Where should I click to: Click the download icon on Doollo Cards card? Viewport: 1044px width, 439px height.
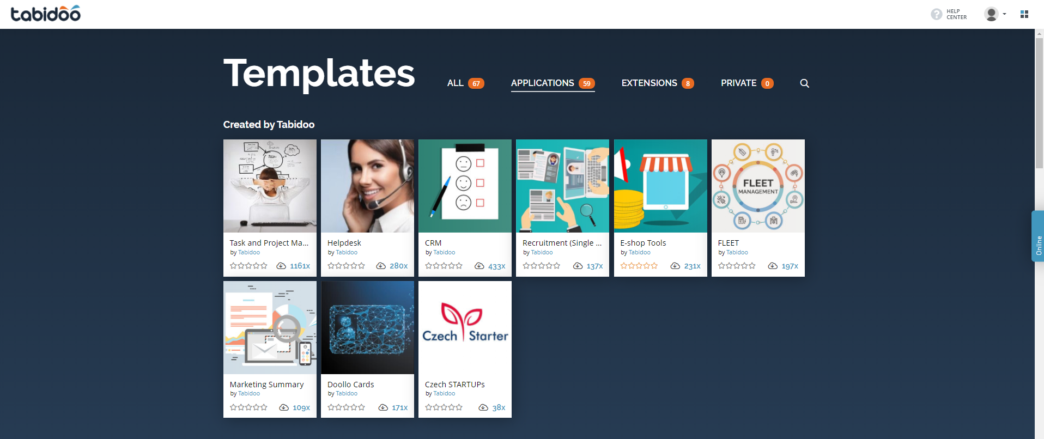click(383, 407)
